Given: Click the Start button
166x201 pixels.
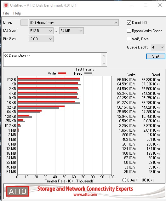Looking at the screenshot, I should 156,56.
